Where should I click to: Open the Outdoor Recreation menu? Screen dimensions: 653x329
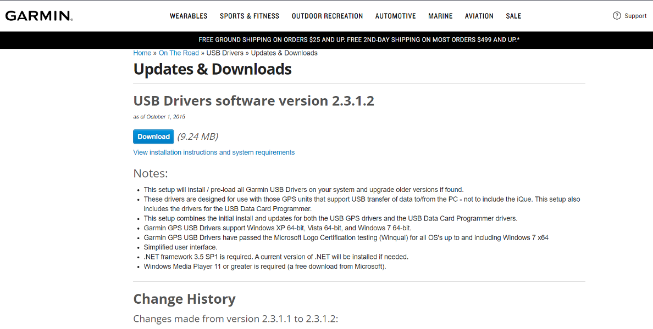[x=328, y=16]
